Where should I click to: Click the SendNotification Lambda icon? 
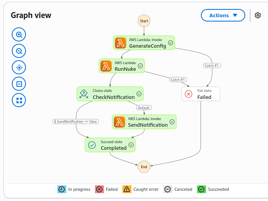[x=120, y=122]
